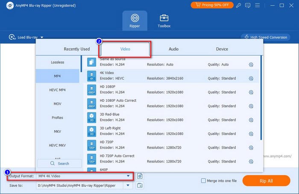
Task: Open the output folder icon
Action: (140, 185)
